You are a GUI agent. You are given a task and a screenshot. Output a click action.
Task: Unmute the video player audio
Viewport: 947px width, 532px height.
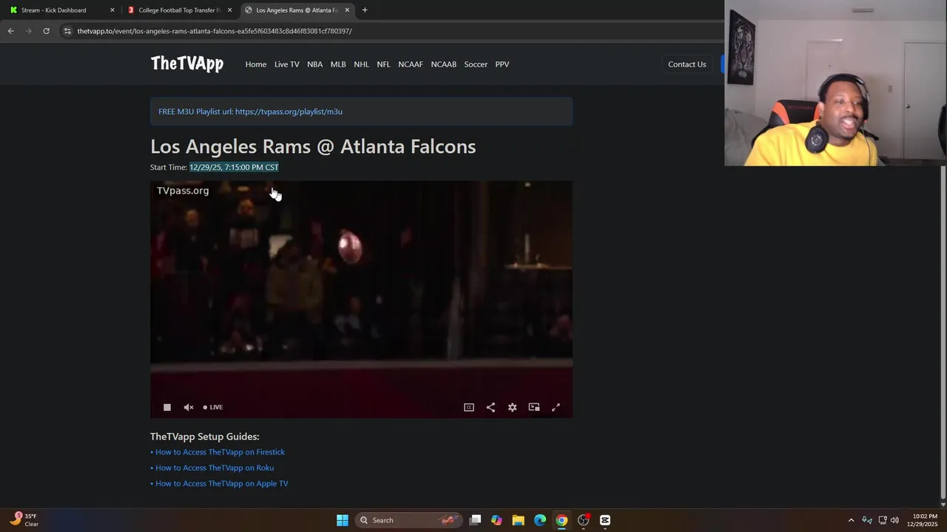tap(189, 407)
